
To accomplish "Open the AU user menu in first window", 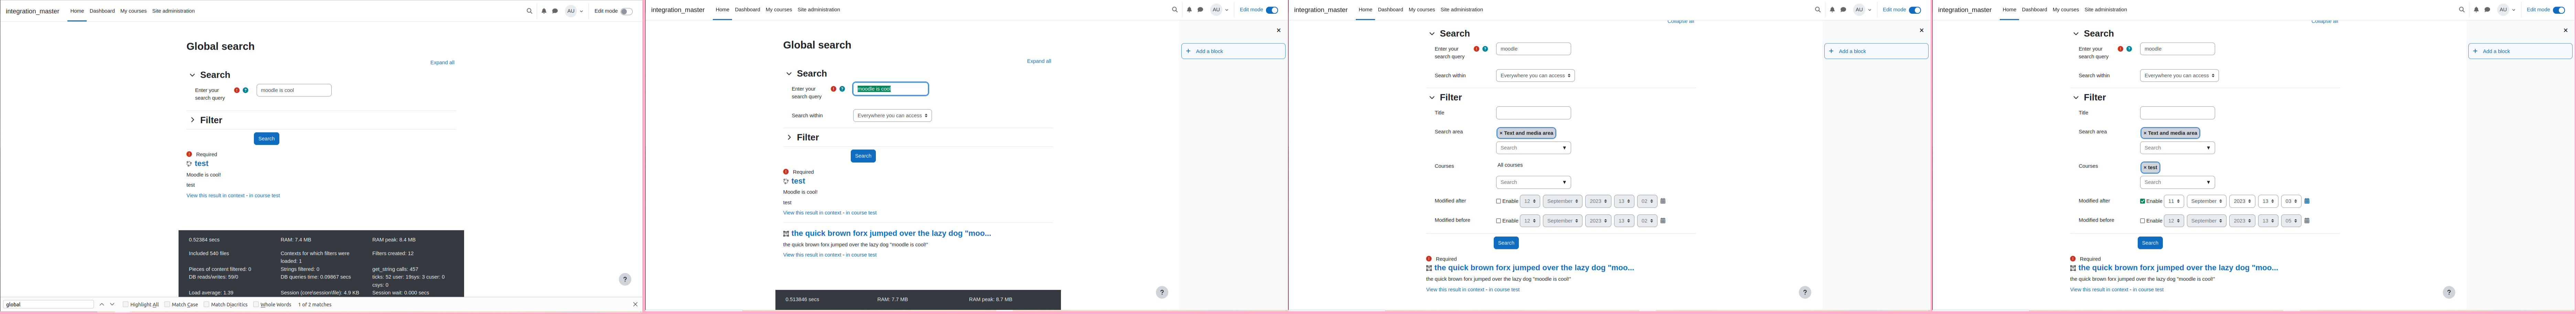I will coord(574,11).
